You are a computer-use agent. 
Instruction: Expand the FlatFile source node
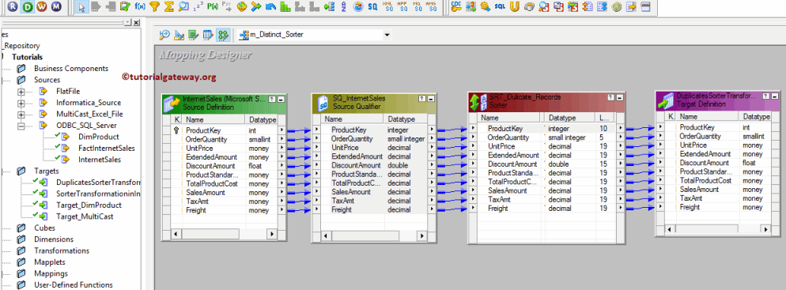pyautogui.click(x=21, y=91)
